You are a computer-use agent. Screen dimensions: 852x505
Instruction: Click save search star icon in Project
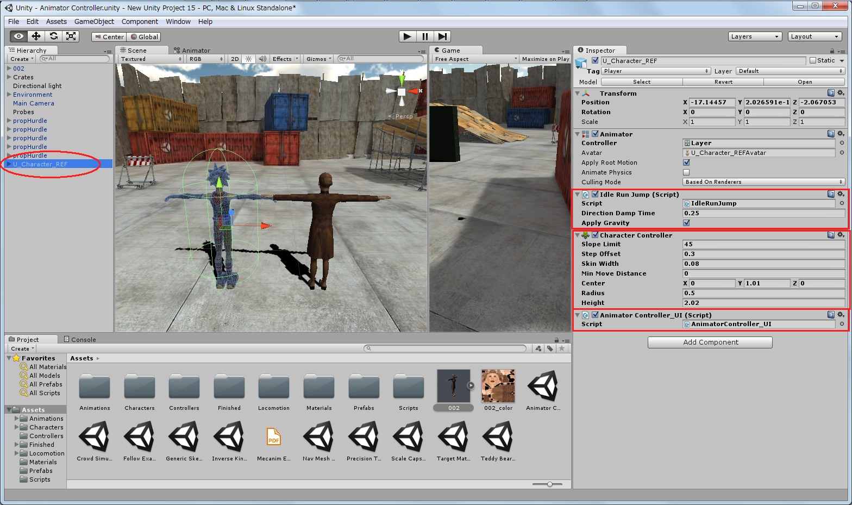562,348
